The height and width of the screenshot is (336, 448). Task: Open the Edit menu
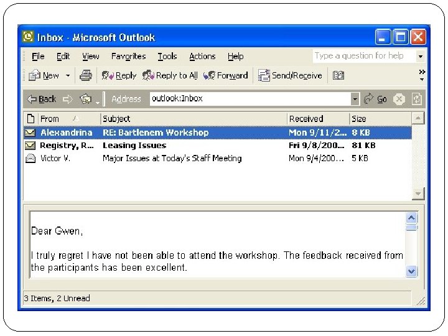pyautogui.click(x=63, y=56)
